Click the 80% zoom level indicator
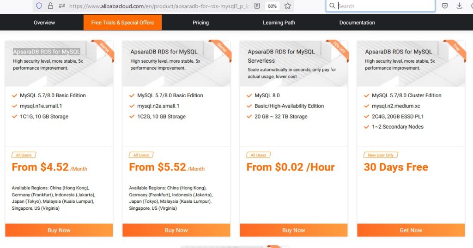Screen dimensions: 473x248 click(x=272, y=6)
